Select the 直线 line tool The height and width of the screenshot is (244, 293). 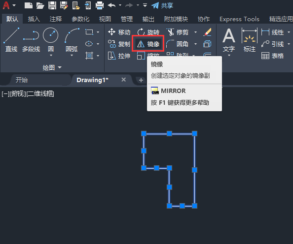click(x=11, y=40)
